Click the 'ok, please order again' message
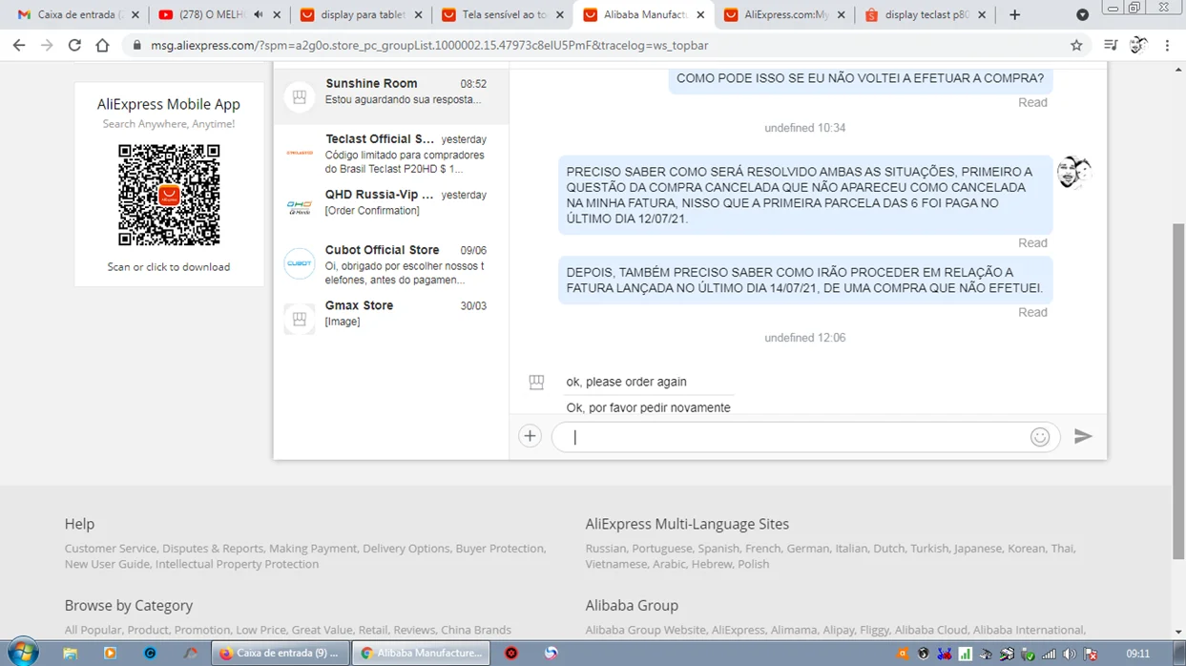 pyautogui.click(x=626, y=382)
